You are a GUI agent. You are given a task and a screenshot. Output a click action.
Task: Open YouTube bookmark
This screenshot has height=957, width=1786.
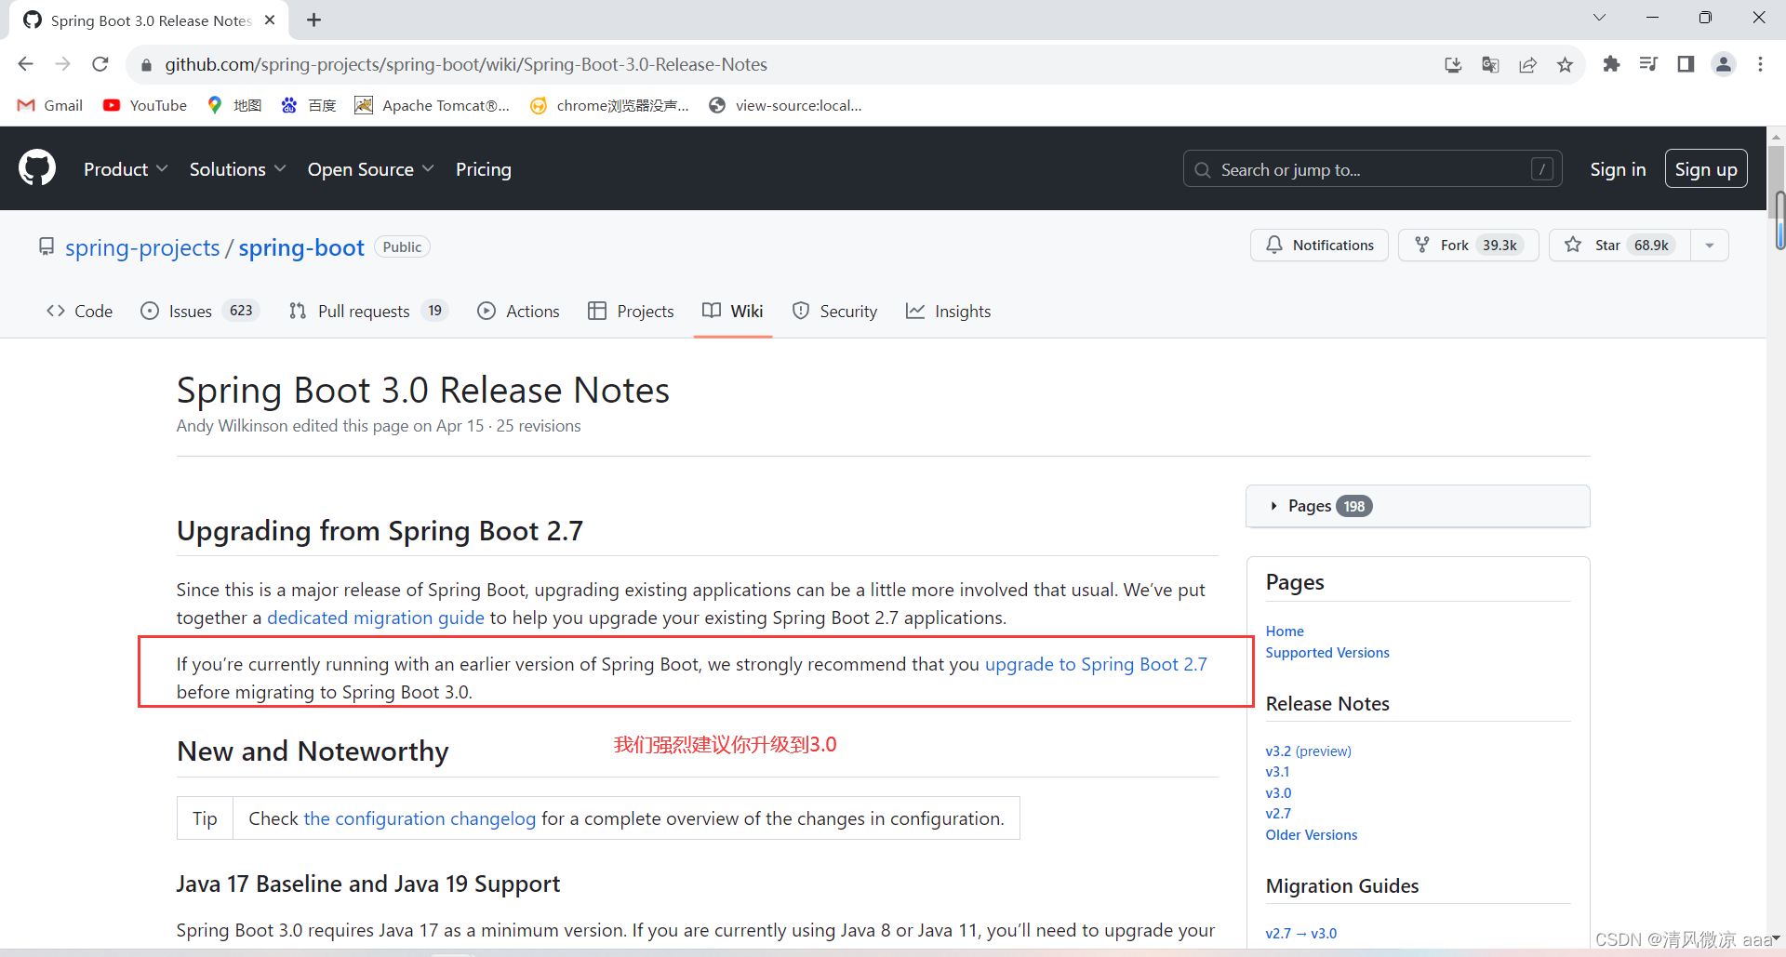pos(145,105)
